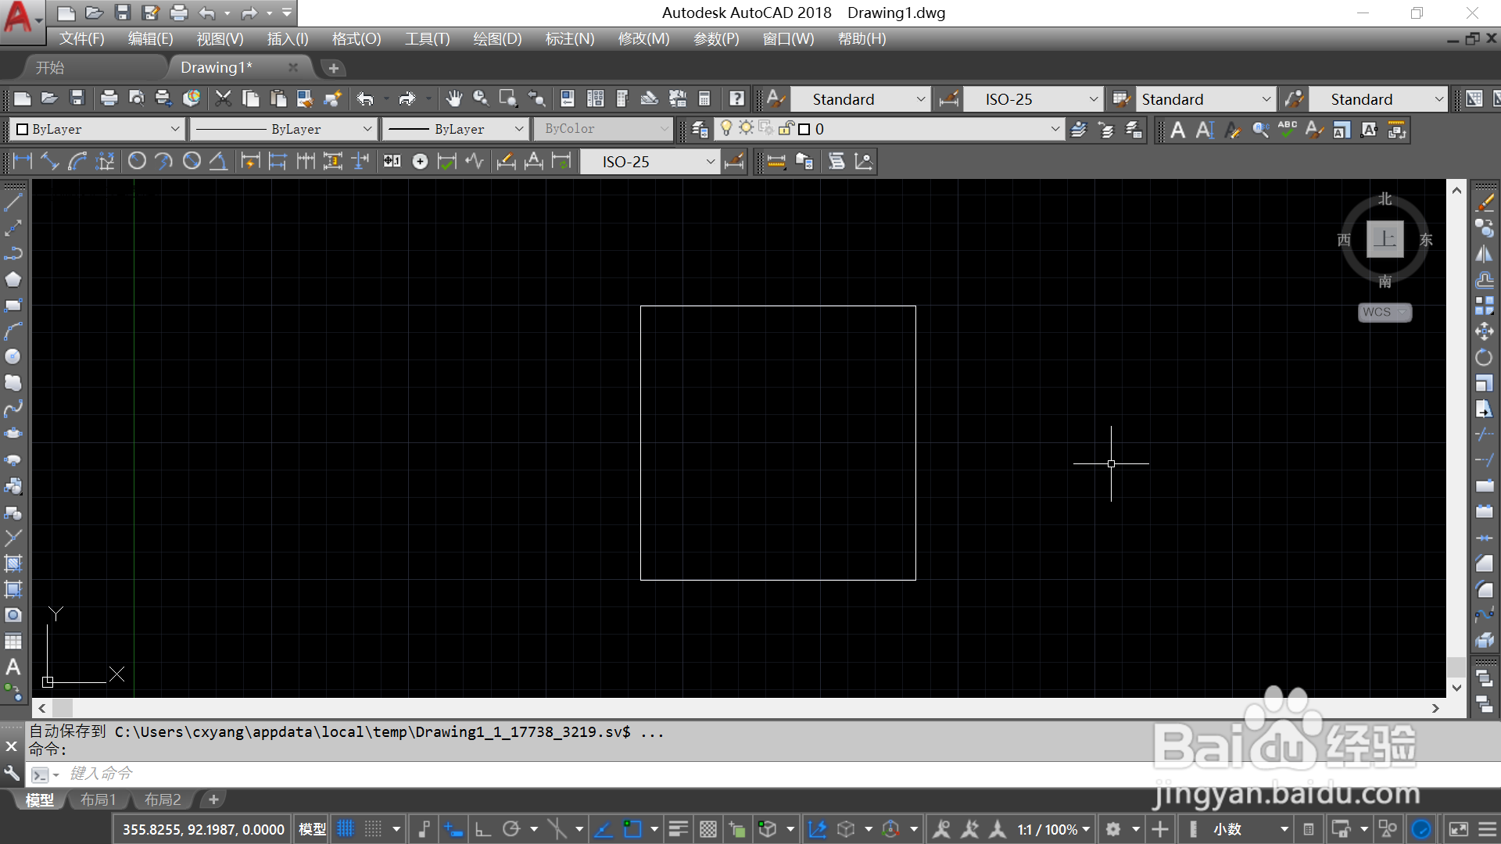Click the Pan hand icon

point(453,98)
